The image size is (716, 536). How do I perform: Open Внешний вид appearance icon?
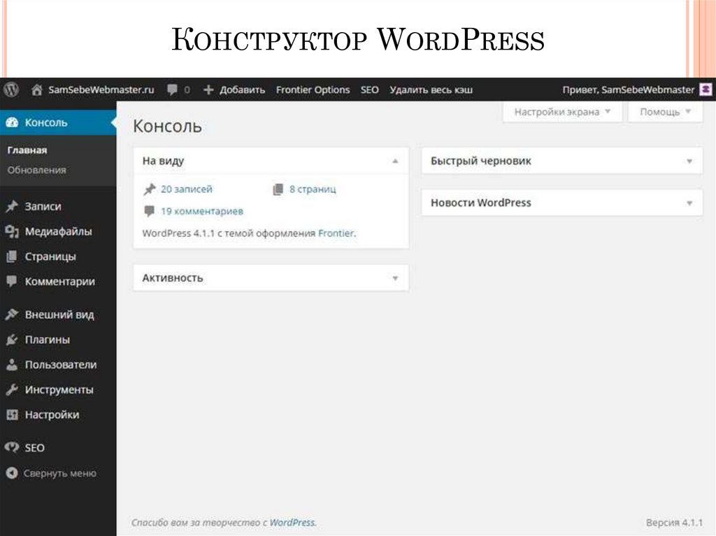tap(13, 314)
